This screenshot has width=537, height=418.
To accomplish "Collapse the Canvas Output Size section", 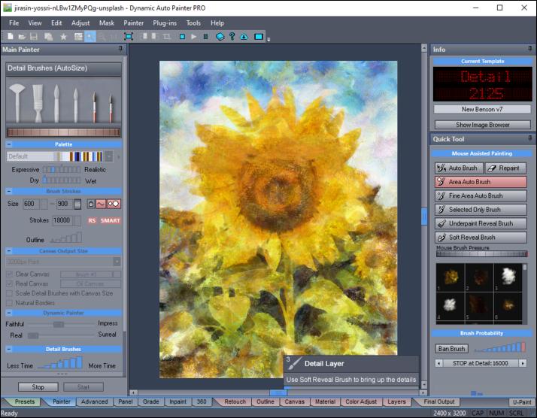I will pos(9,251).
